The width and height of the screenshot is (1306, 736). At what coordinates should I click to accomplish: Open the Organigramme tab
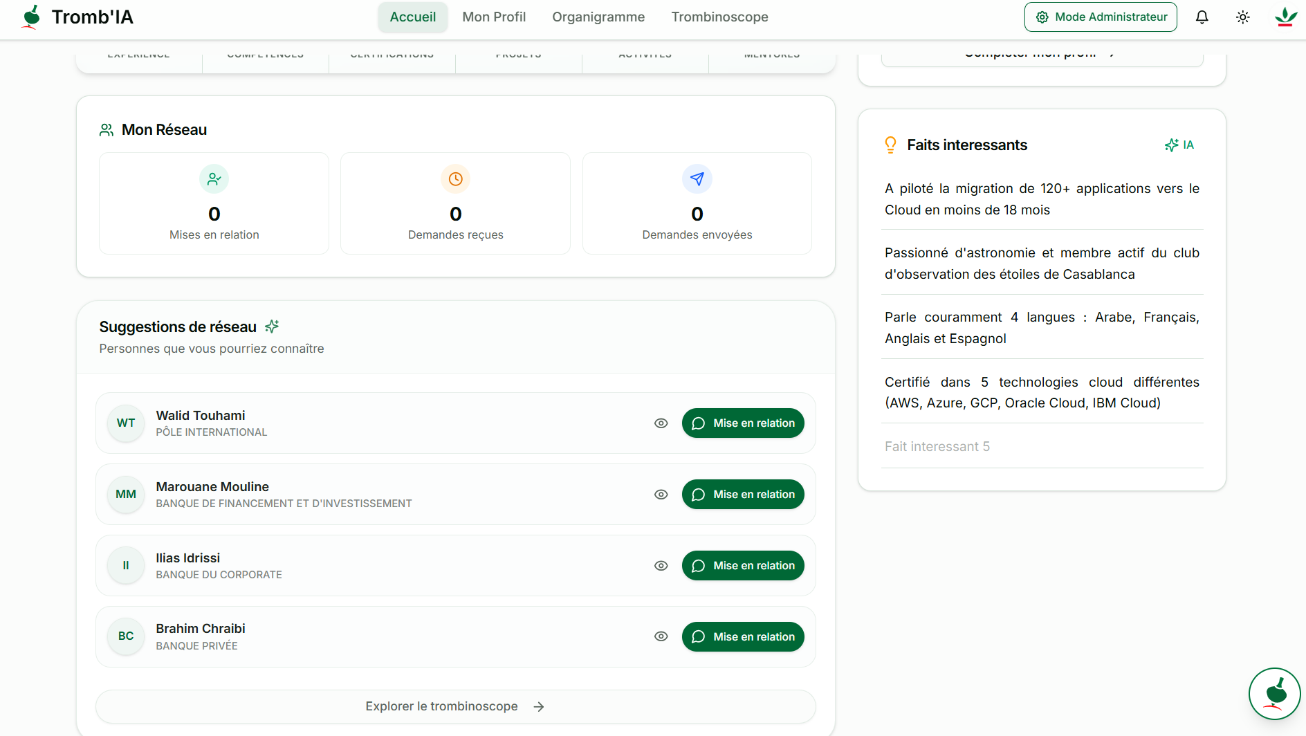[x=598, y=17]
